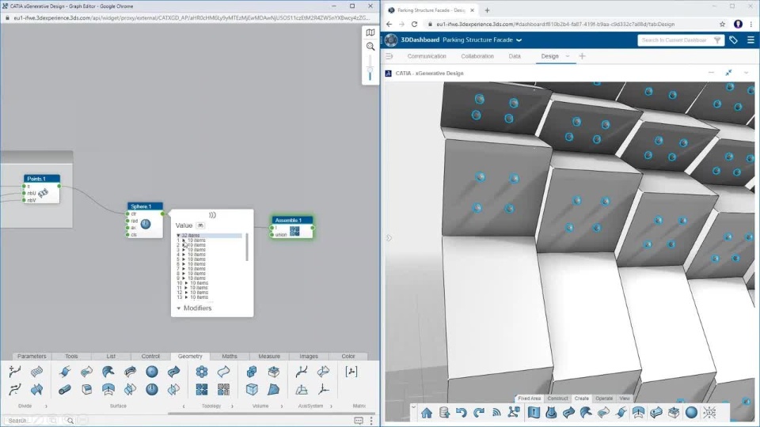Open the Color palette tab
The width and height of the screenshot is (760, 427).
coord(348,357)
